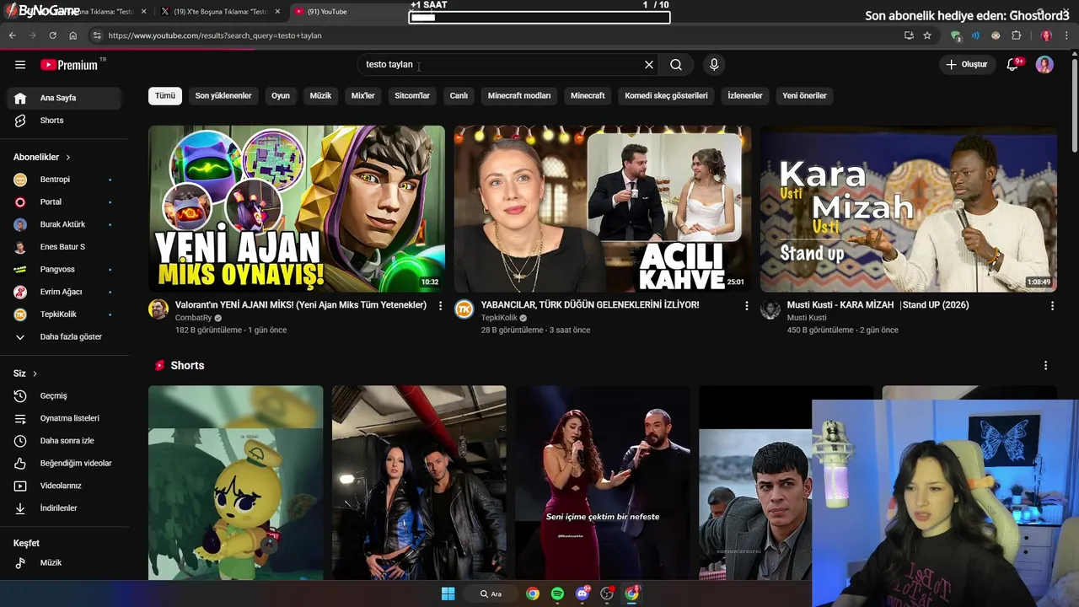Go back in the browser
This screenshot has width=1079, height=607.
[x=12, y=35]
